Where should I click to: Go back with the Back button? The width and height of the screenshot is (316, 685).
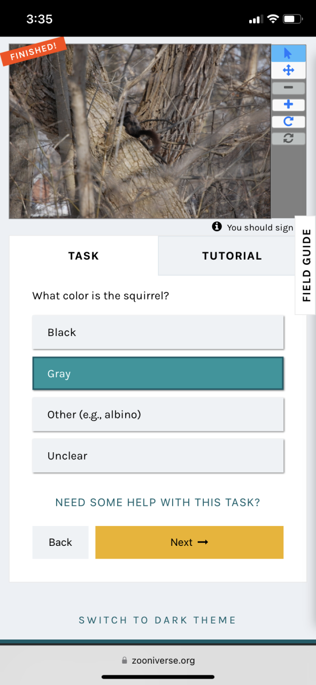point(60,543)
